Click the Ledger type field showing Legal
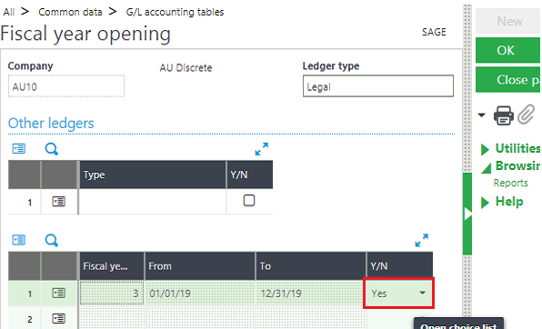 coord(378,86)
